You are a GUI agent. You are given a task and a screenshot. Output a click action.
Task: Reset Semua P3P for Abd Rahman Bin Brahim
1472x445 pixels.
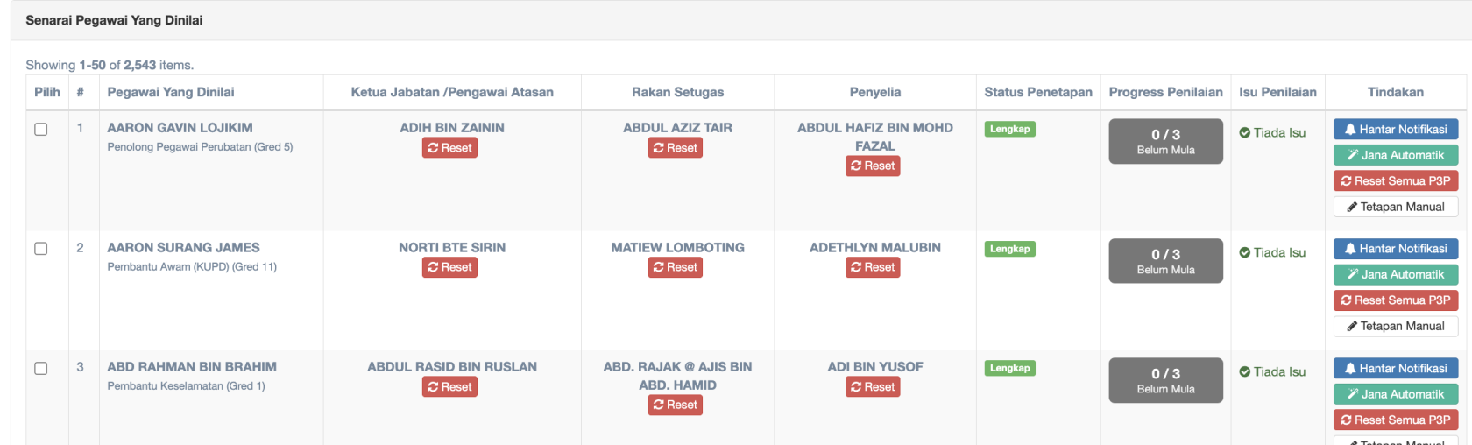coord(1395,420)
